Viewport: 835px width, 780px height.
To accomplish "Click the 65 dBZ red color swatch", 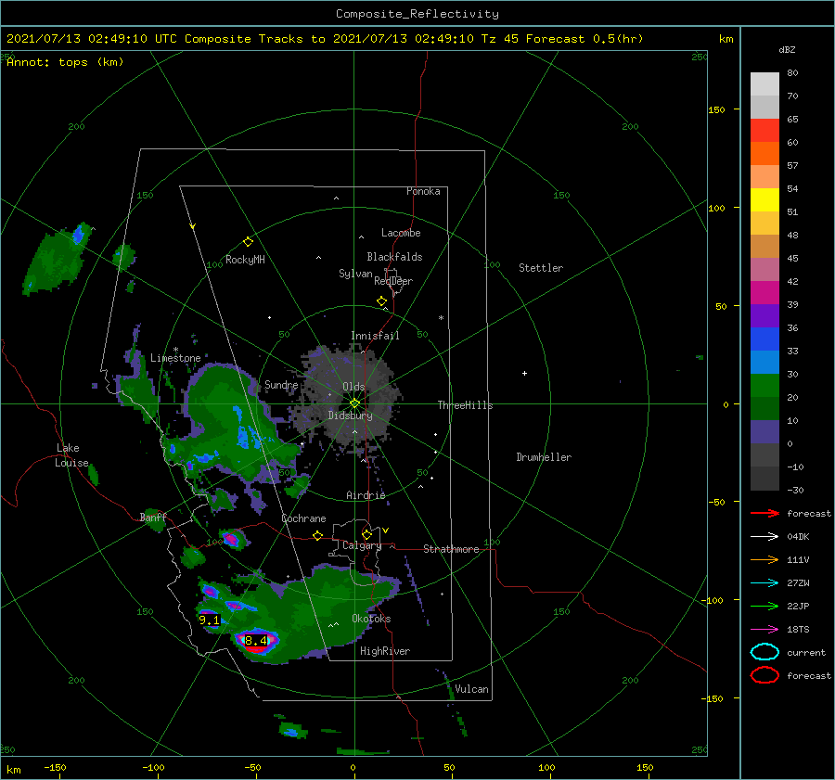I will point(764,130).
